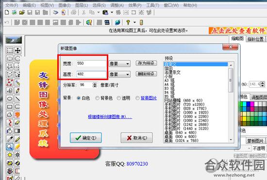The width and height of the screenshot is (267, 180).
Task: Pick the bright yellow swatch in palette
Action: point(244,118)
